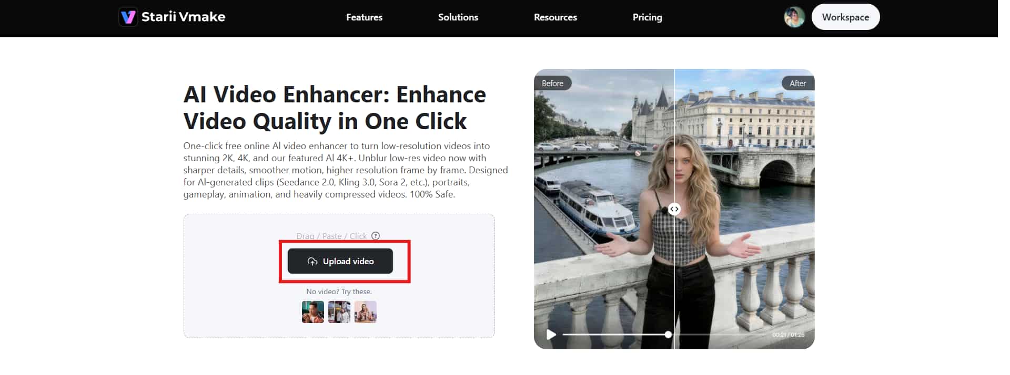Click the video progress slider knob
Image resolution: width=1010 pixels, height=375 pixels.
point(668,335)
